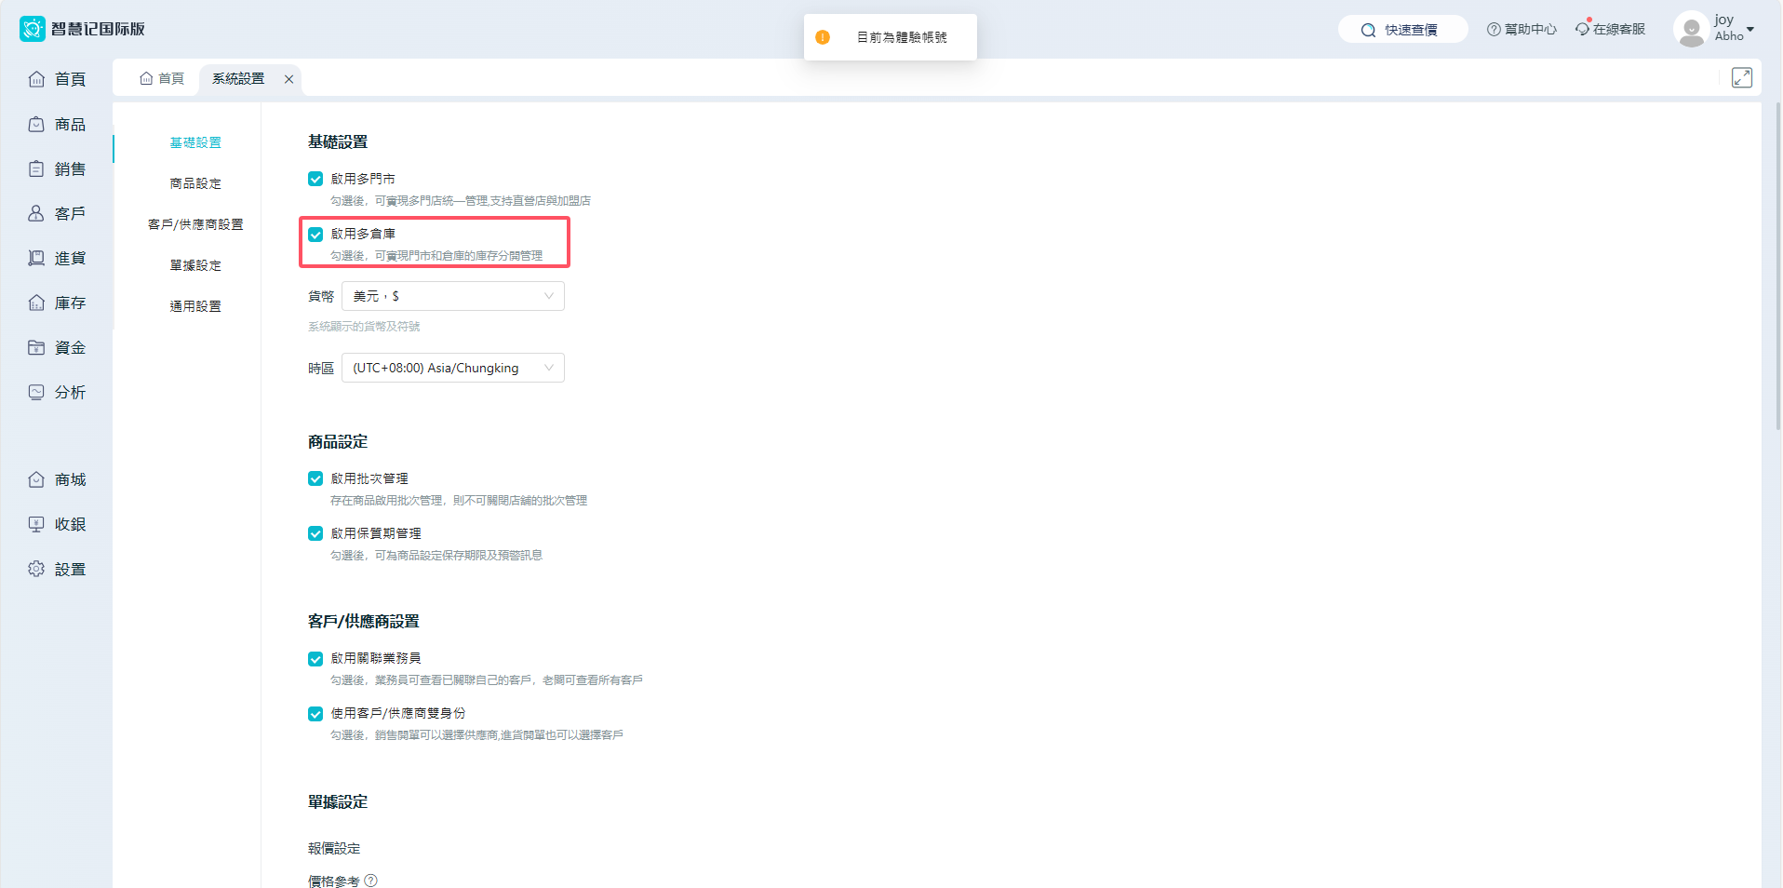Disable 啟用批次管理 checkbox
The image size is (1783, 888).
pos(315,478)
